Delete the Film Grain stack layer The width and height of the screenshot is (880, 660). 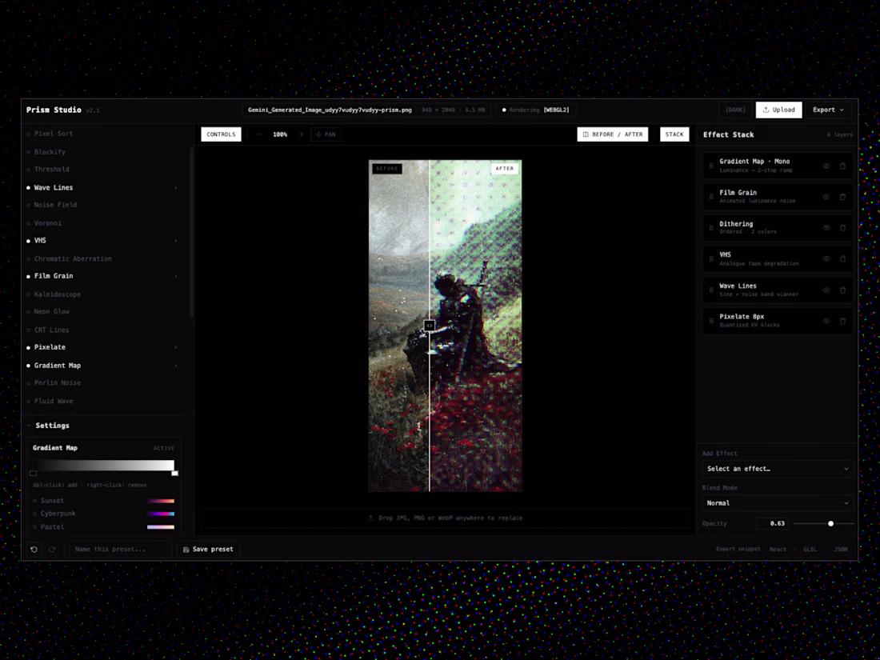(x=842, y=197)
